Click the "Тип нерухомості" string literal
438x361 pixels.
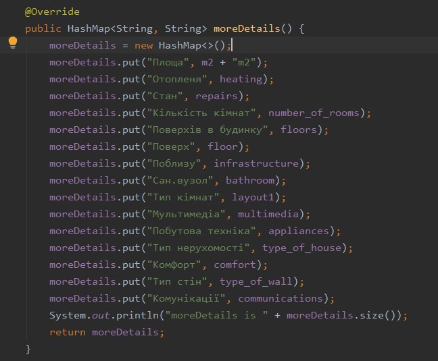click(x=199, y=248)
